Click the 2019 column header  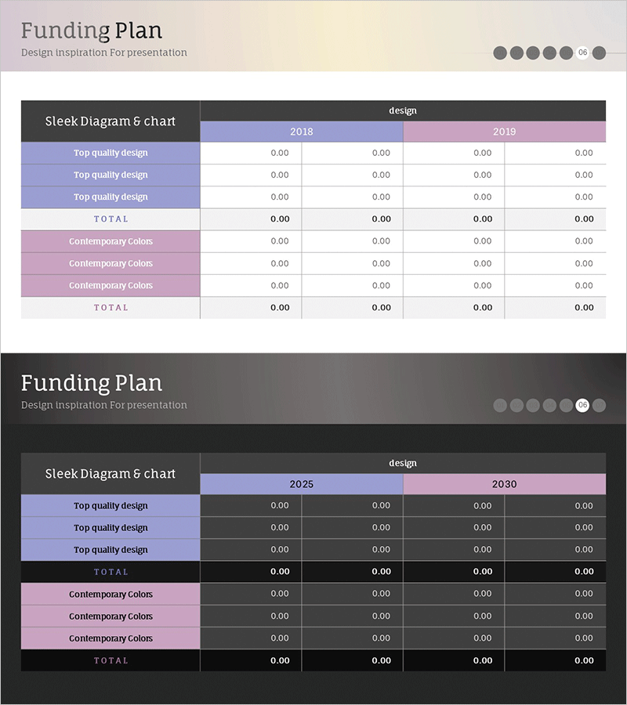pos(505,132)
